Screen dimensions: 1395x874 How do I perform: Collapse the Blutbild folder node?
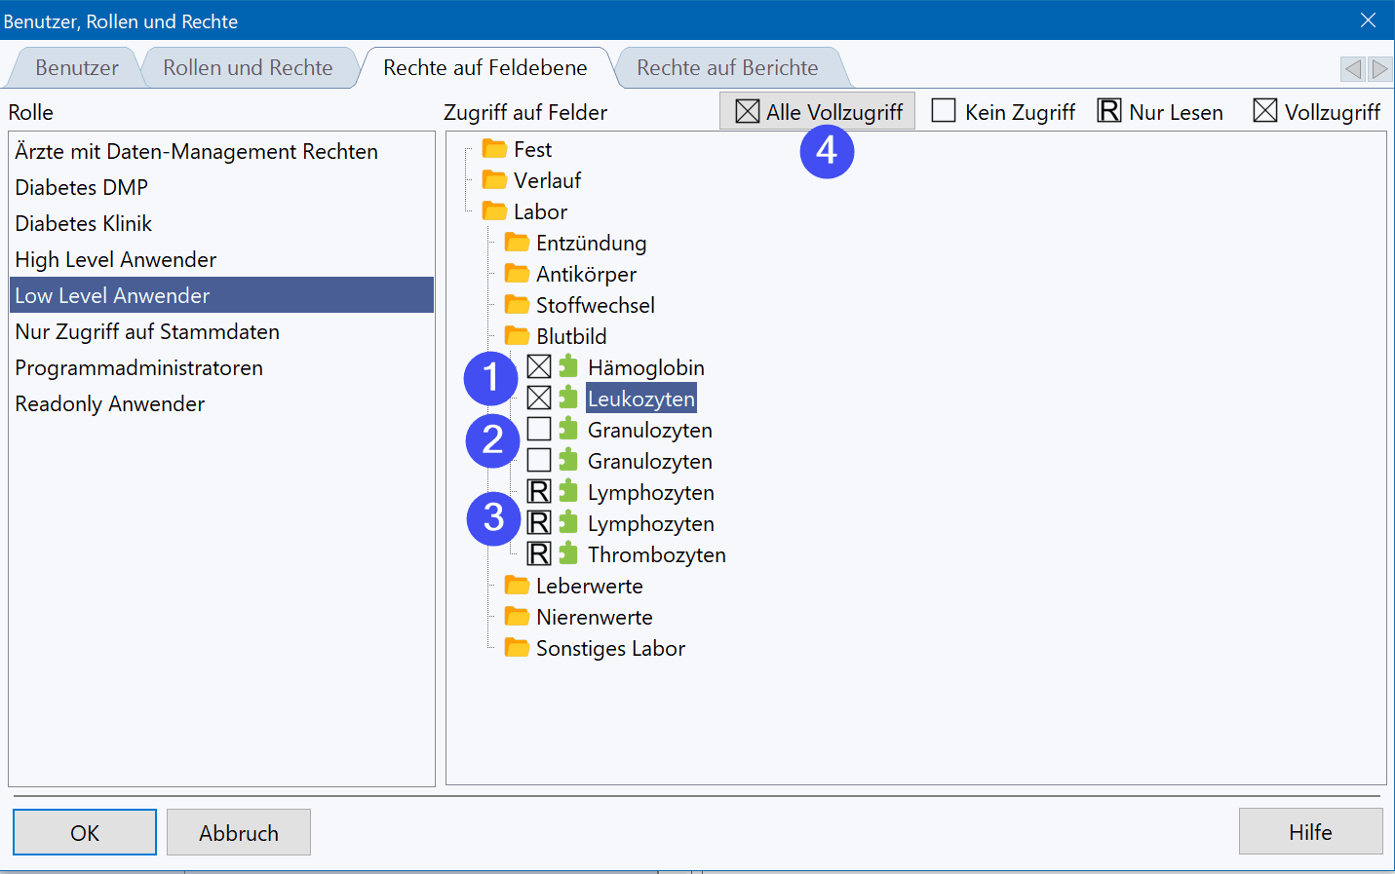(x=517, y=336)
